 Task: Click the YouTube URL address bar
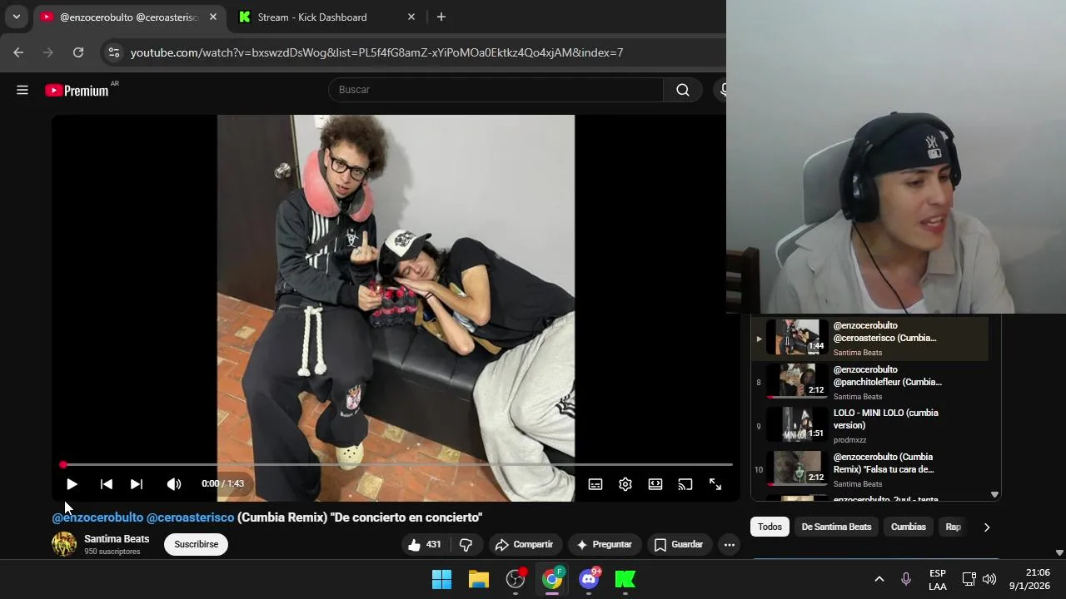pyautogui.click(x=376, y=52)
